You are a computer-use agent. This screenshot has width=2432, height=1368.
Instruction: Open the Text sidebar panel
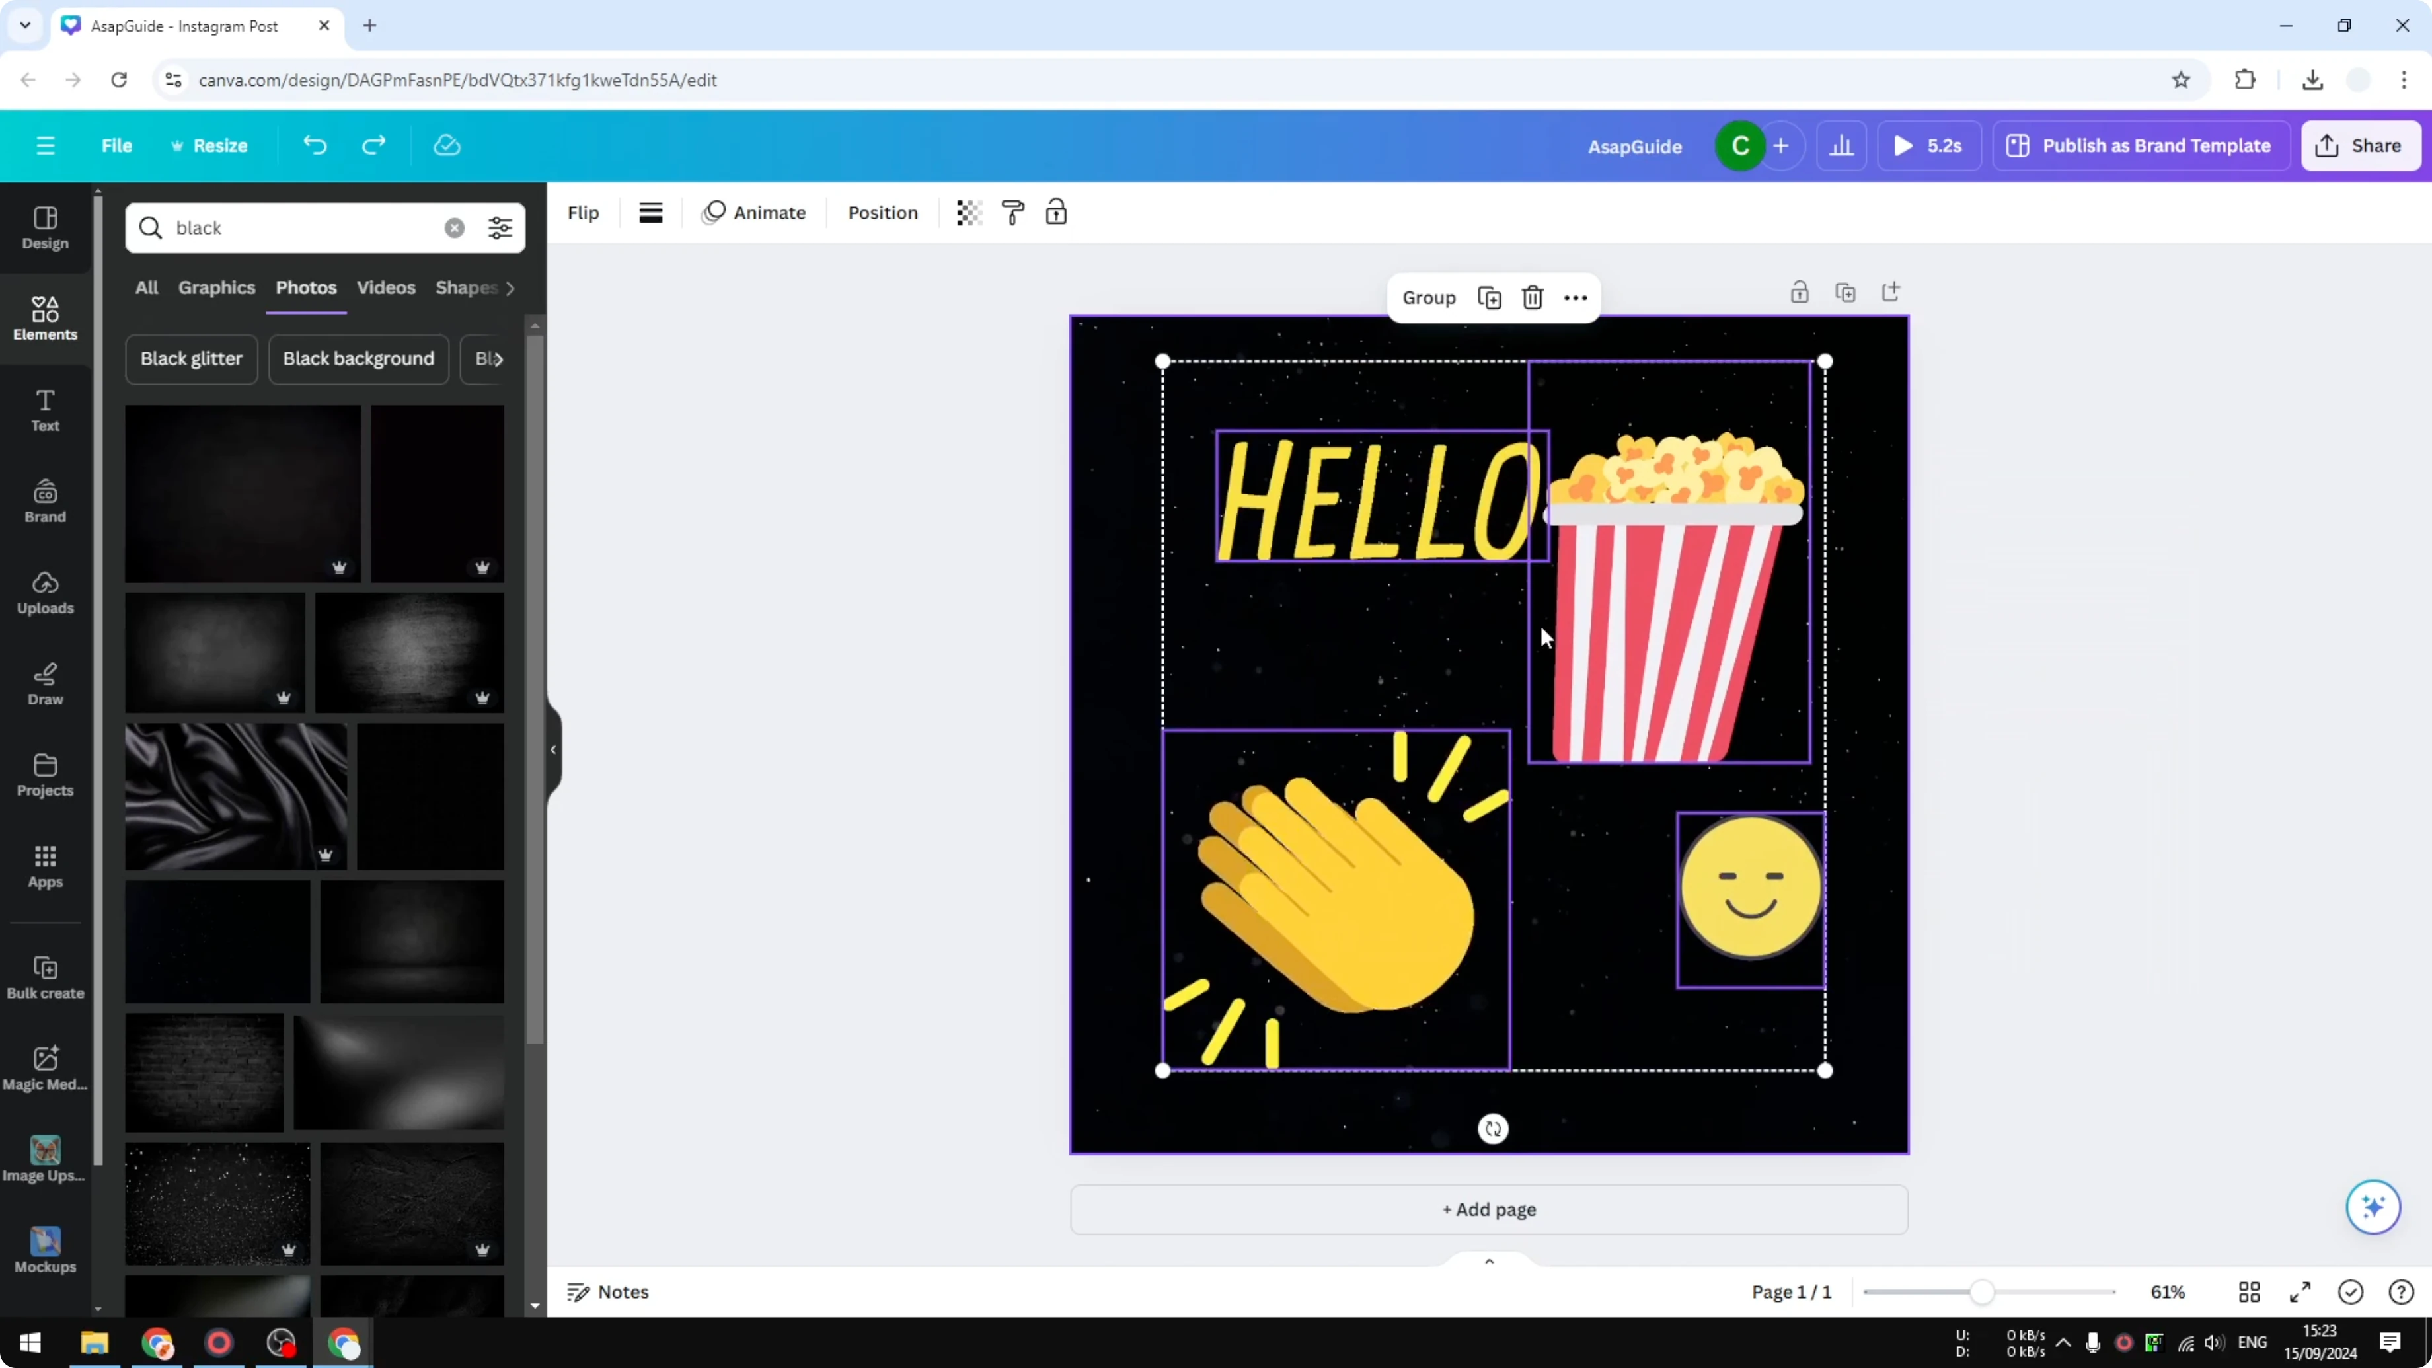pyautogui.click(x=46, y=410)
